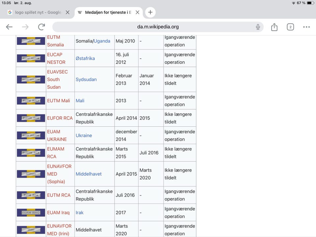Image resolution: width=316 pixels, height=237 pixels.
Task: Open the EUTM RCA ribbon image
Action: [x=31, y=195]
